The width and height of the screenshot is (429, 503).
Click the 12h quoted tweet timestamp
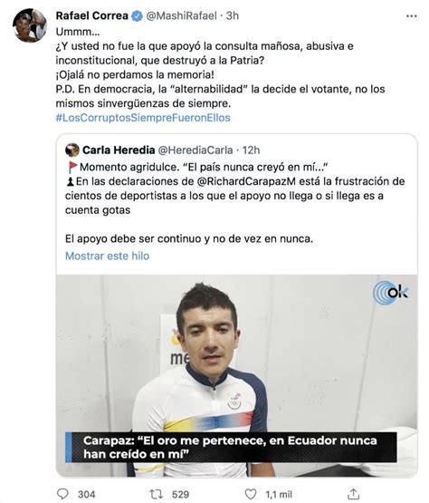click(251, 150)
